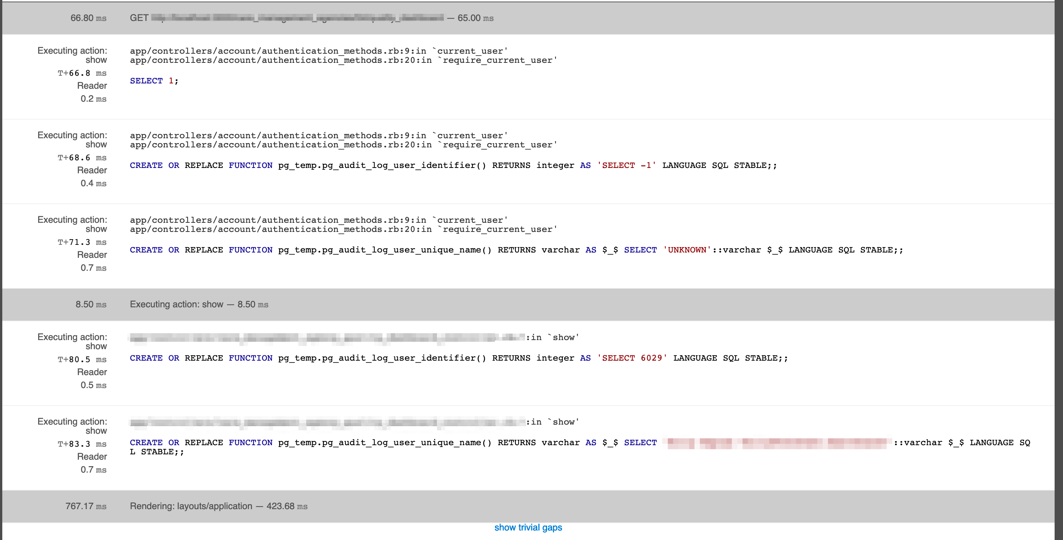Click the '66.80 ms' timing value at top
This screenshot has height=540, width=1063.
[x=88, y=18]
